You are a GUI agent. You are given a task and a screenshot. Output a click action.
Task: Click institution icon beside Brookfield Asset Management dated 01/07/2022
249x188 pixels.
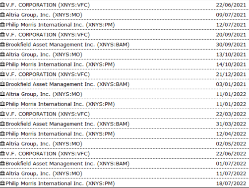[2, 163]
